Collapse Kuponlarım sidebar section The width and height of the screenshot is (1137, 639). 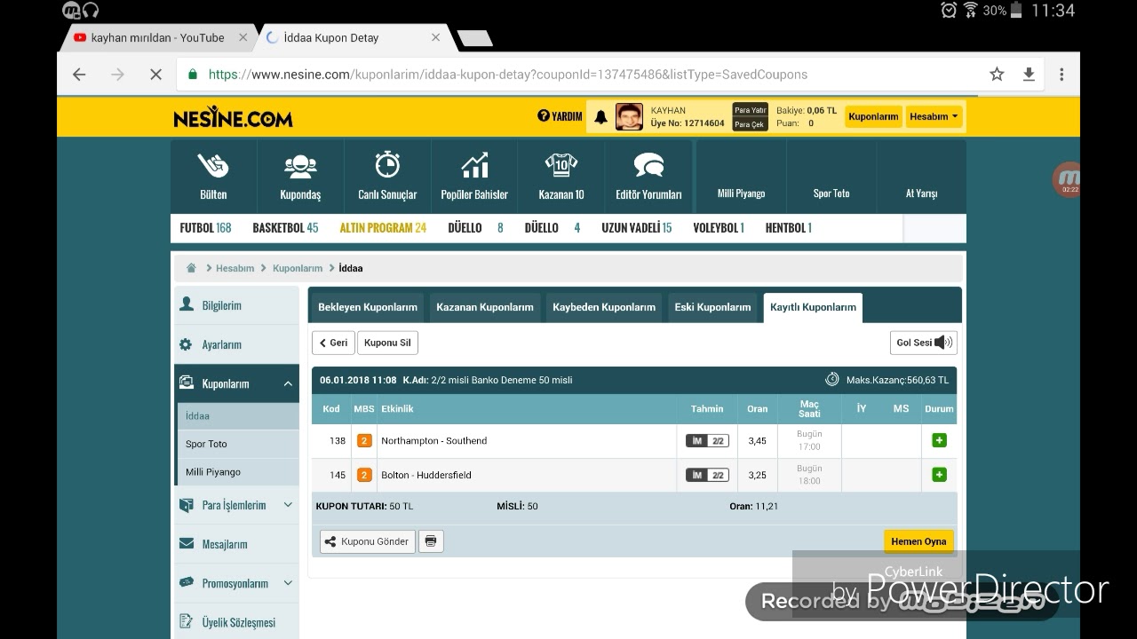coord(236,383)
